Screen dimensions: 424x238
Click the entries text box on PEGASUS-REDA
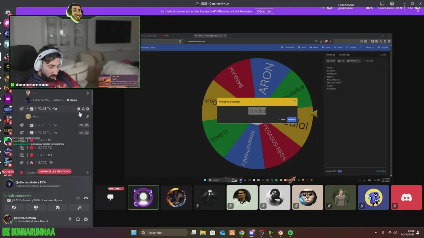[334, 83]
